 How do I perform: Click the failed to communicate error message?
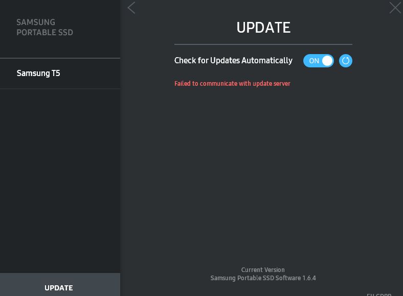[232, 83]
